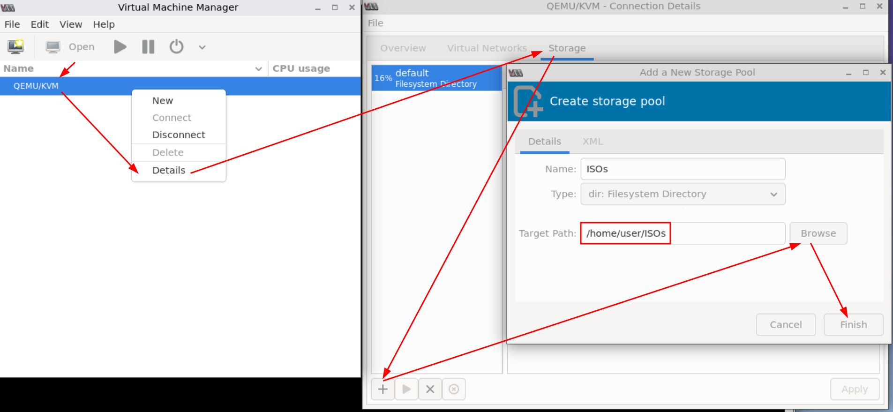The image size is (893, 412).
Task: Open File menu in Connection Details window
Action: tap(375, 23)
